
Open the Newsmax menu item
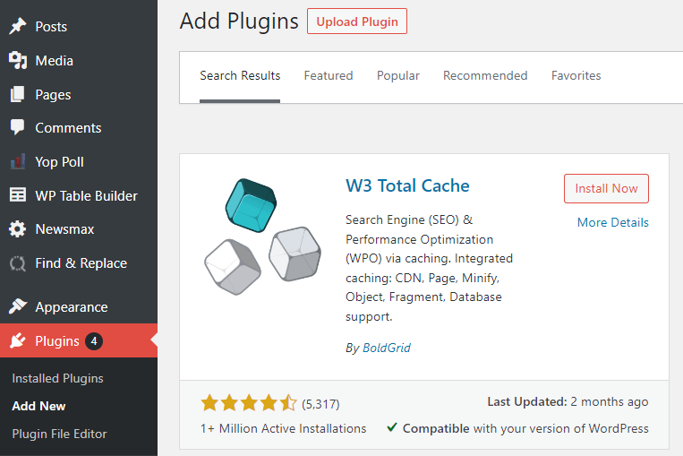coord(64,228)
